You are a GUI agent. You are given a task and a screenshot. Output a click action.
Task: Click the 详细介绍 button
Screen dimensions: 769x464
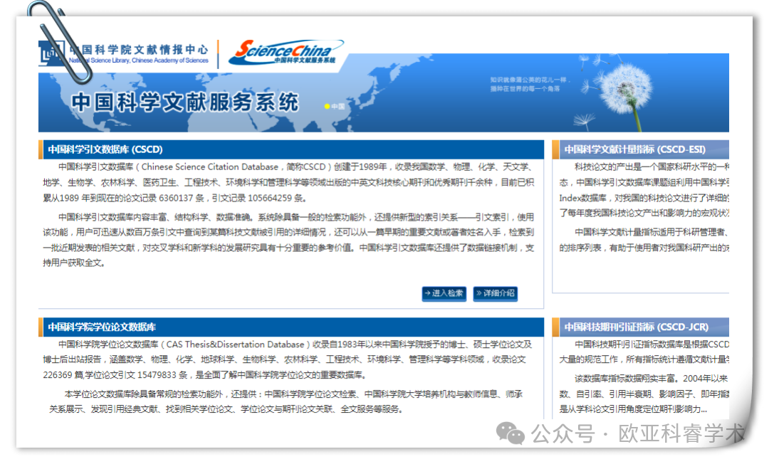pos(496,293)
